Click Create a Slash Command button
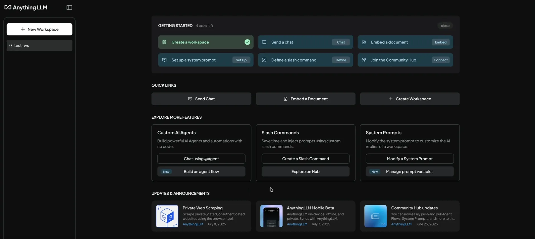 click(x=305, y=159)
